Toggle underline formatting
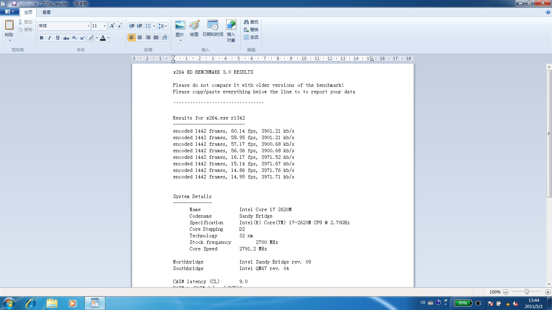552x310 pixels. pyautogui.click(x=58, y=38)
